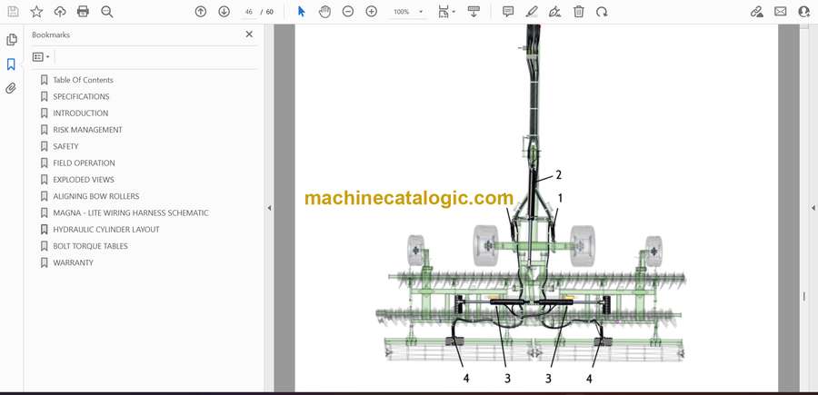Add a comment with the note icon

point(508,12)
